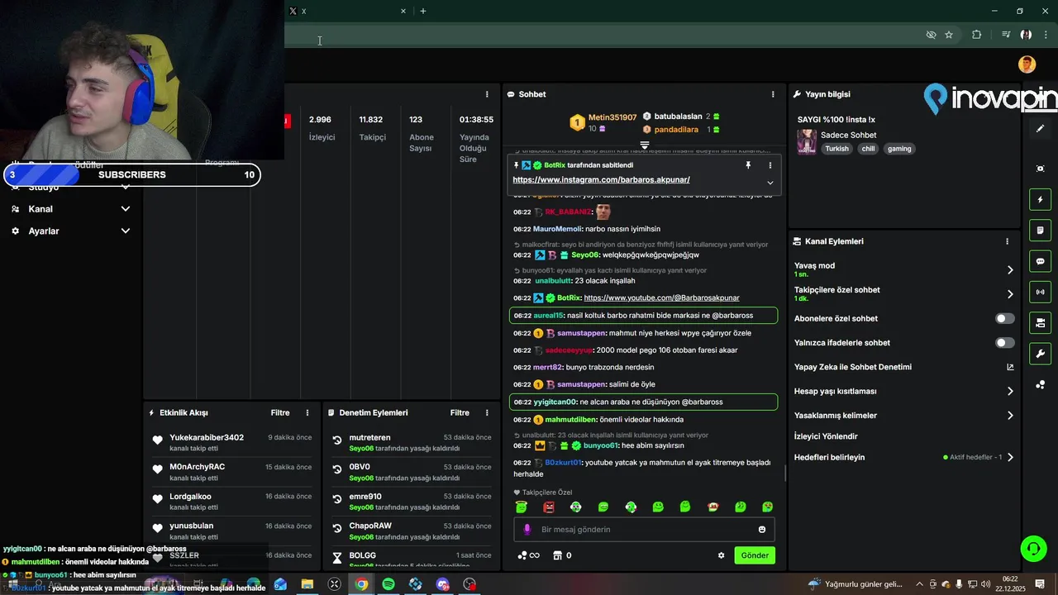Toggle the chat bubble widget icon
Viewport: 1058px width, 595px height.
tap(1040, 261)
